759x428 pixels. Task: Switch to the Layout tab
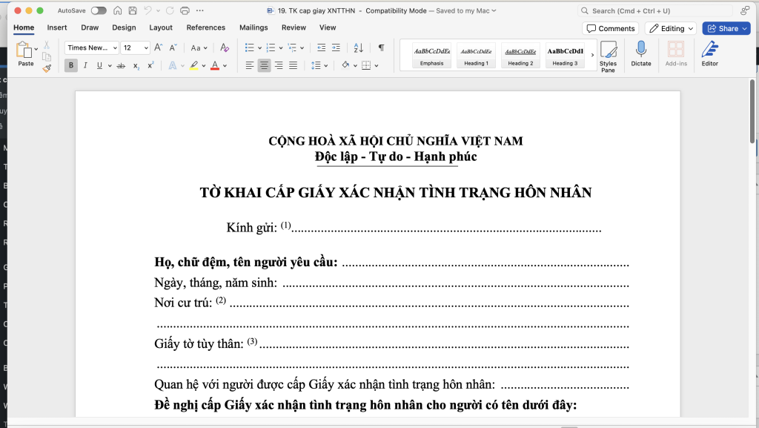pos(161,27)
